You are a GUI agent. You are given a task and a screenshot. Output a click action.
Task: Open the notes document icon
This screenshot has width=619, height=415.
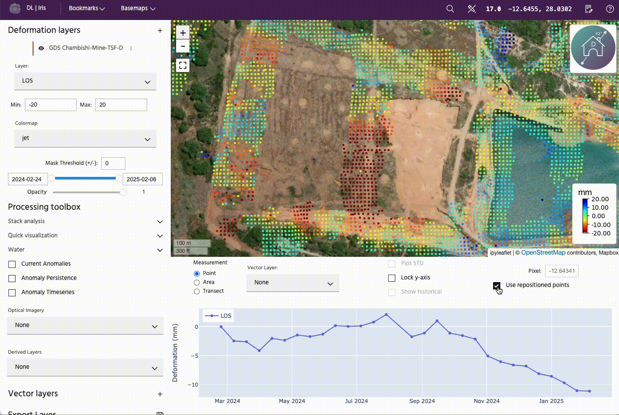coord(589,9)
